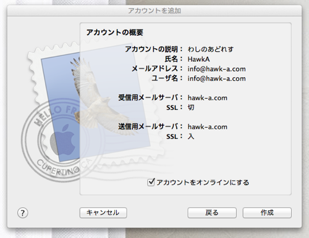This screenshot has width=309, height=238.
Task: Select the わしのあどれす description value
Action: 211,49
